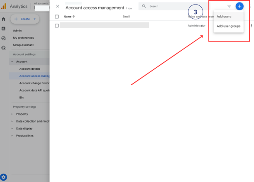Open the Reports bar chart icon
The image size is (254, 182).
3,29
